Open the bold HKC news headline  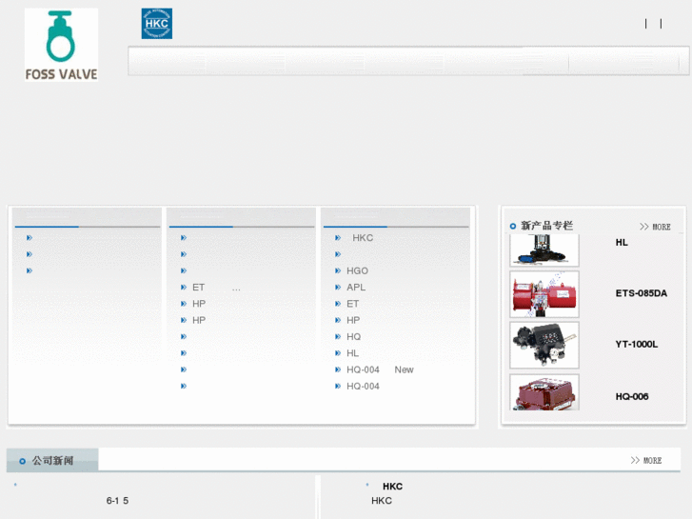coord(392,487)
